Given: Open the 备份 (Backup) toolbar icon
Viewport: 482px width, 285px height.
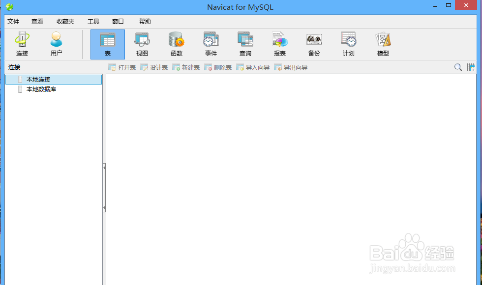Looking at the screenshot, I should (314, 44).
